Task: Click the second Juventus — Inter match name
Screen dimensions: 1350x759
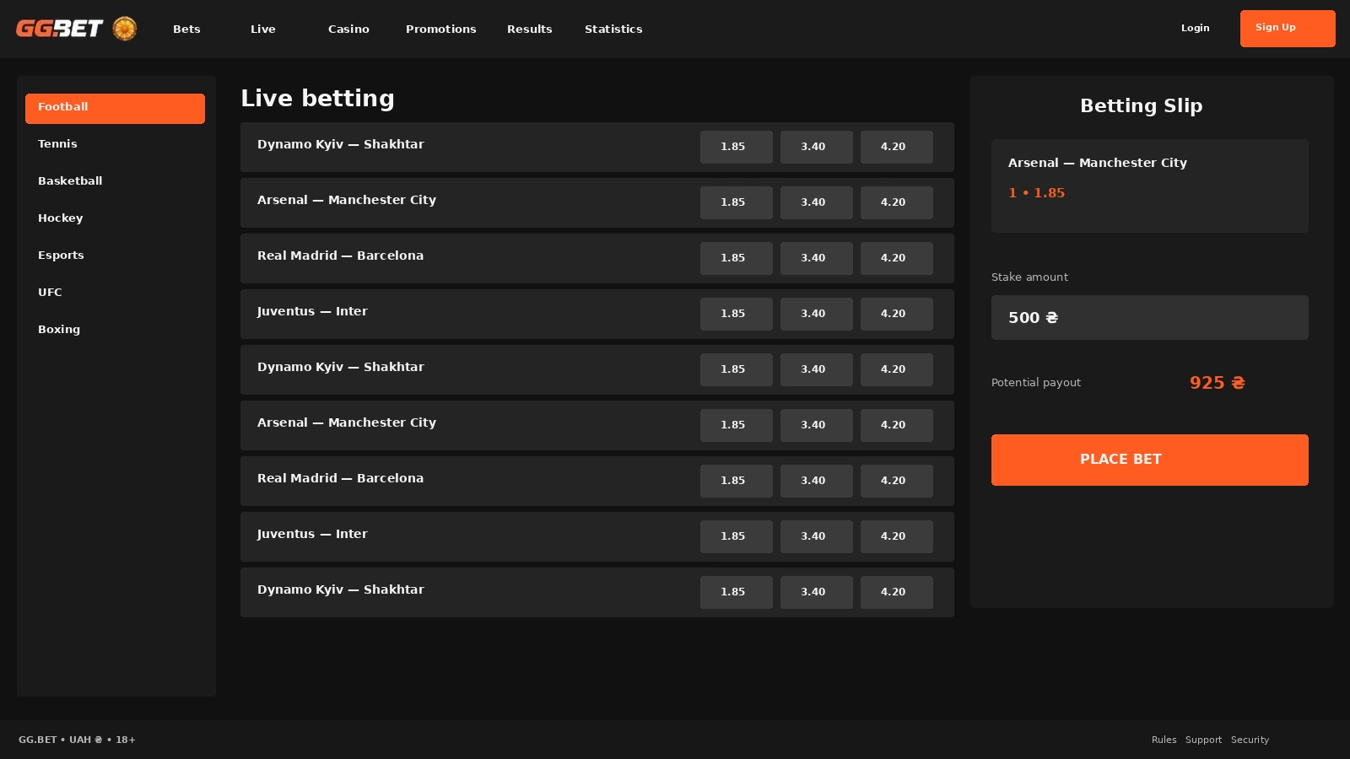Action: [x=312, y=534]
